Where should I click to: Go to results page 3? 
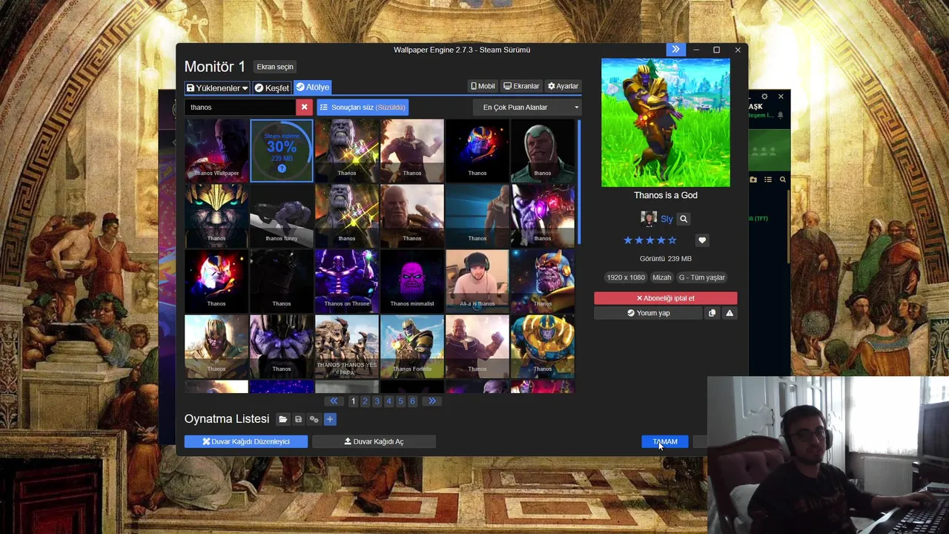377,401
